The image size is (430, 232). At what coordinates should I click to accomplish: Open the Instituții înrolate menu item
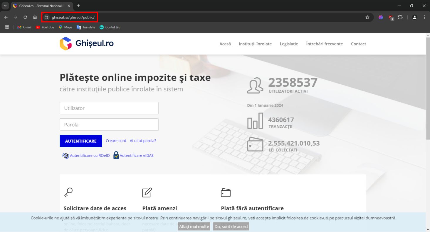pos(255,44)
